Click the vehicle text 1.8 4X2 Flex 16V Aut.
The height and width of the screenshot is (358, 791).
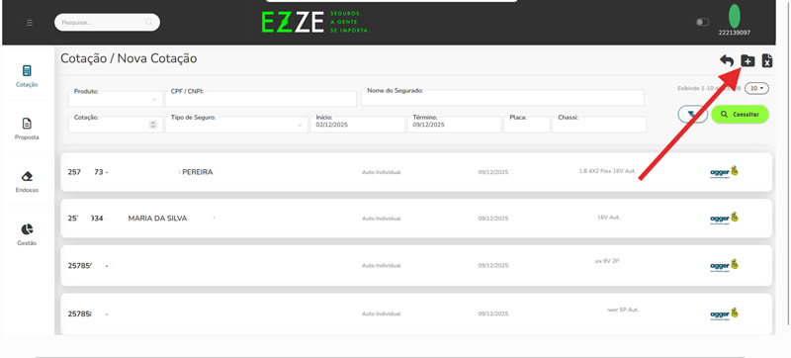[x=607, y=171]
